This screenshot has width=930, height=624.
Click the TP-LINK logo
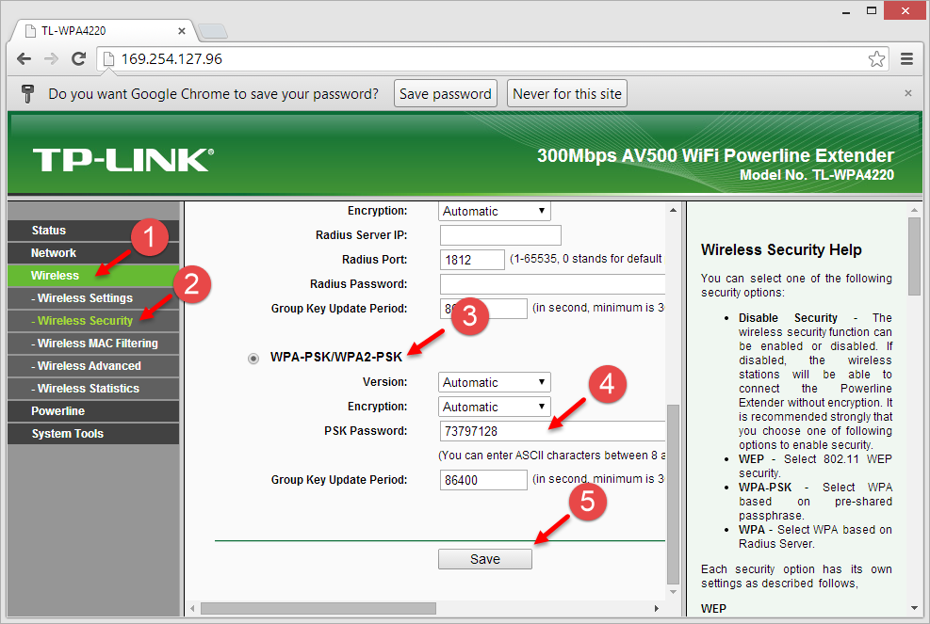click(122, 160)
